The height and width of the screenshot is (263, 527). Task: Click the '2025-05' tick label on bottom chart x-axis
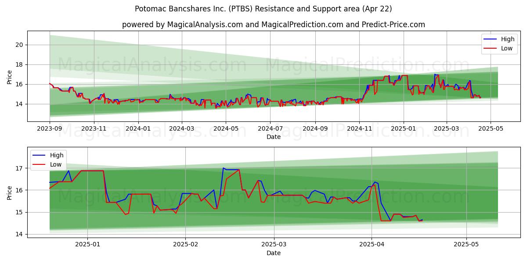[466, 245]
